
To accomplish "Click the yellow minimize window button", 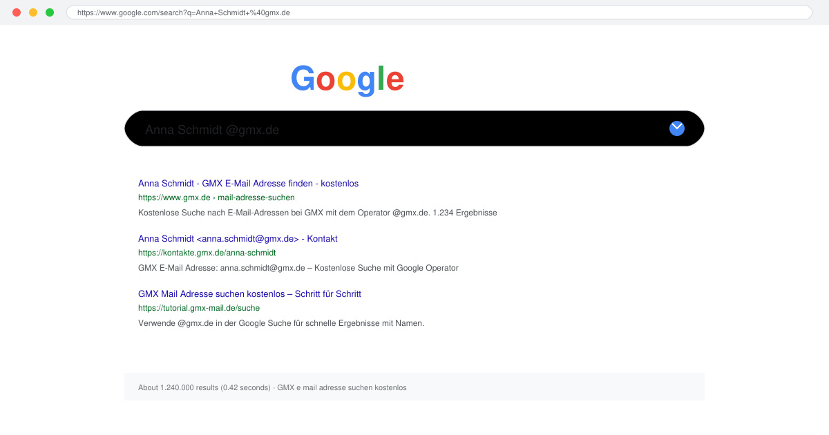I will tap(33, 12).
